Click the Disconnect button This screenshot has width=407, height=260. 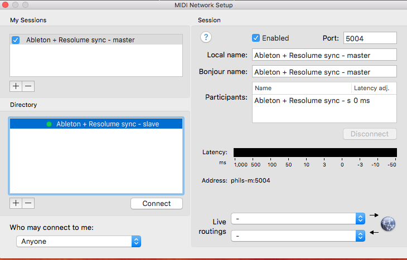point(370,134)
